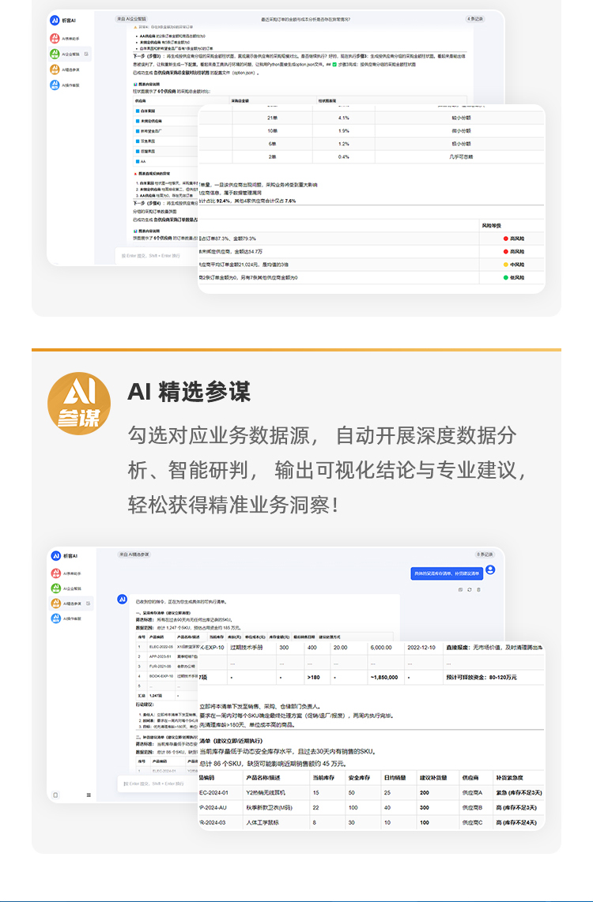The height and width of the screenshot is (902, 593).
Task: Open the red AI sidebar icon in the lower chat window
Action: 56,573
